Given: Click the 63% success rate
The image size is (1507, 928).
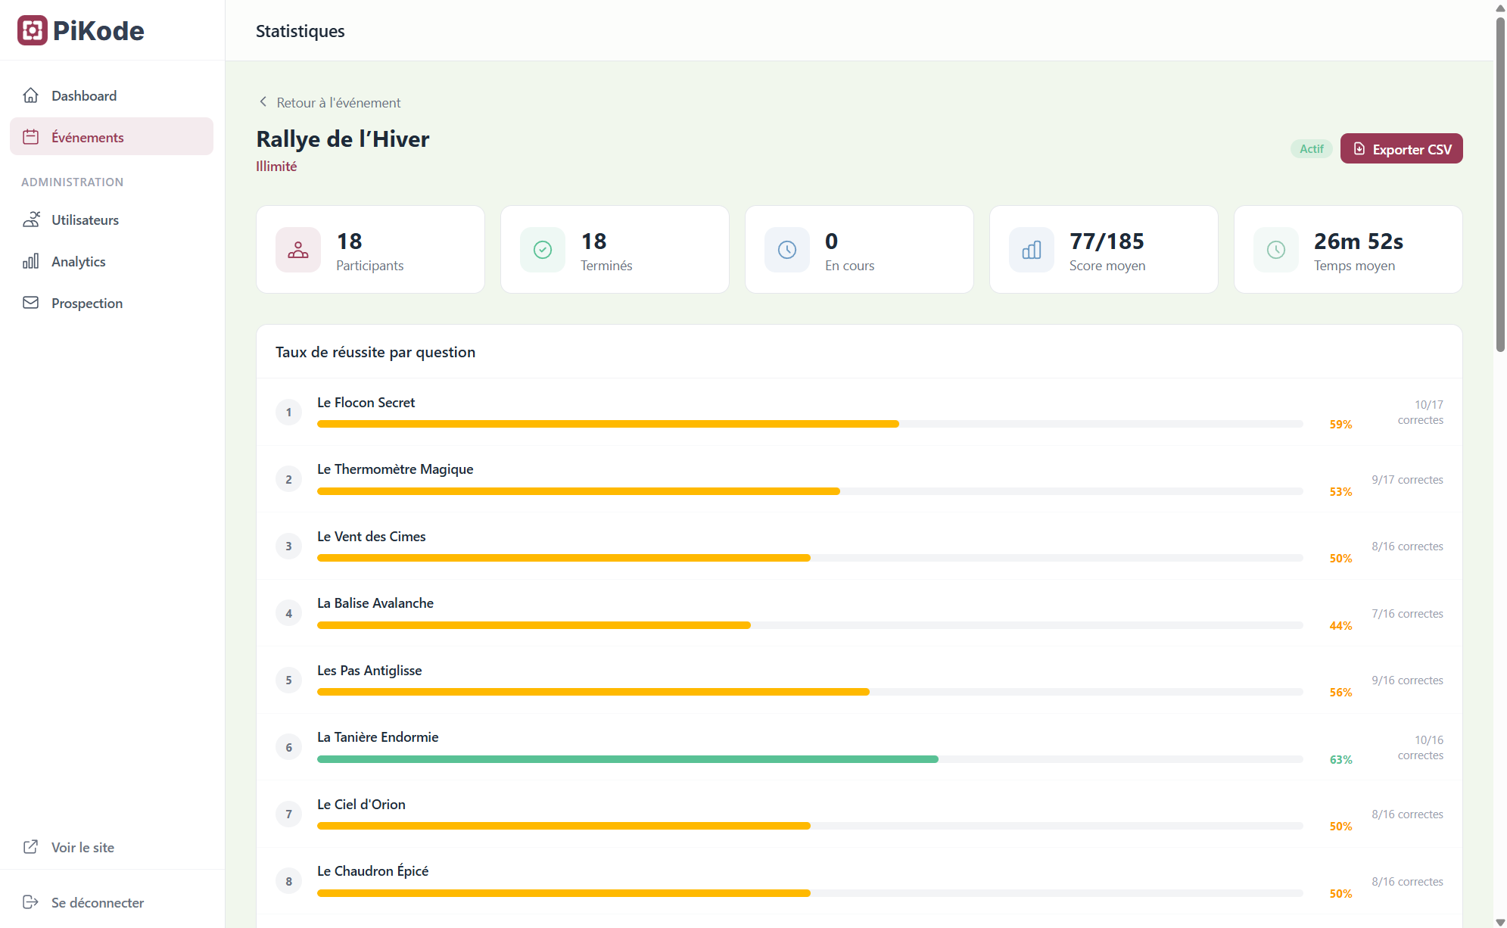Looking at the screenshot, I should 1340,760.
